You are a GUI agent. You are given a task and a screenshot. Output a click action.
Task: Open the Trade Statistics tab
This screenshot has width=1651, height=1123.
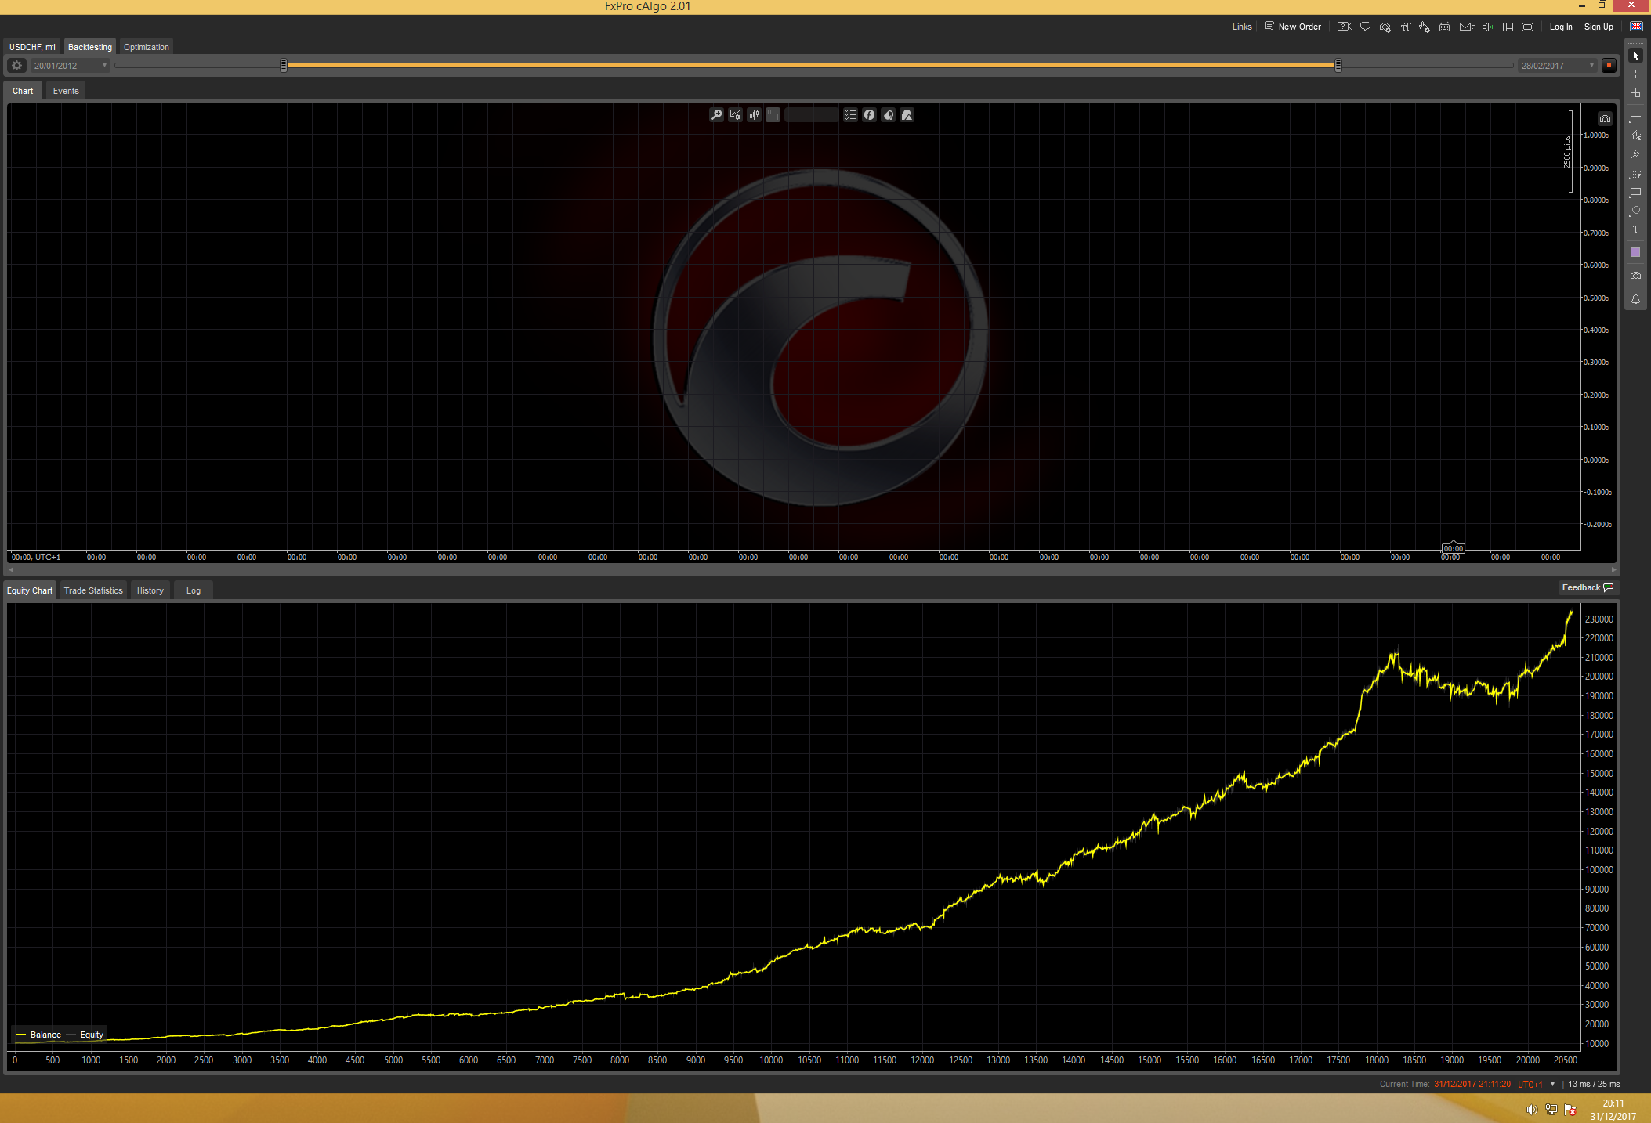click(x=93, y=590)
